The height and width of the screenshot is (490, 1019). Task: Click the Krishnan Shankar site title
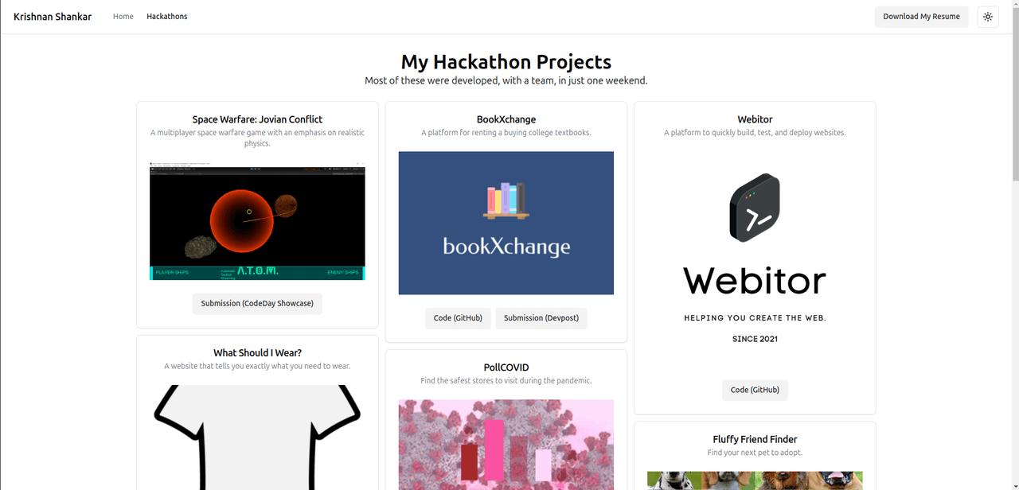click(53, 17)
